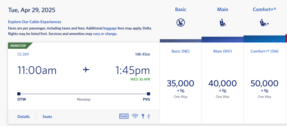Click the Main cabin seat icon
The width and height of the screenshot is (287, 126).
point(223,23)
